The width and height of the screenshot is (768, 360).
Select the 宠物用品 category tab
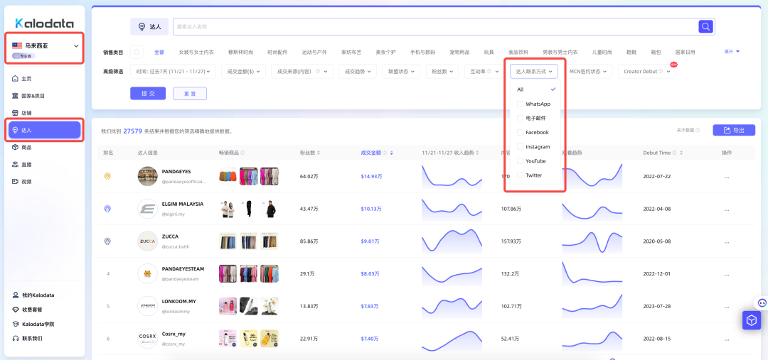pos(459,52)
